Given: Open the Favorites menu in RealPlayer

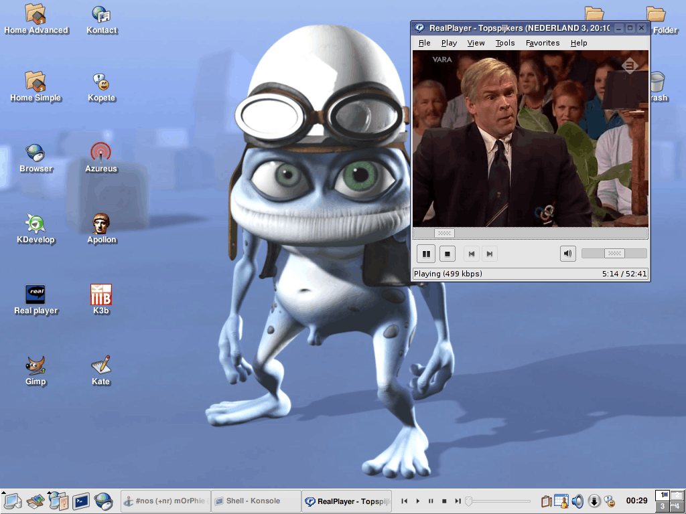Looking at the screenshot, I should pos(543,43).
